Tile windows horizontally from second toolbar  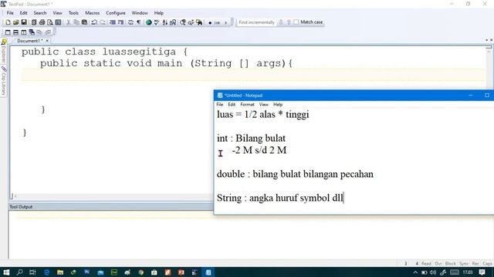click(15, 32)
